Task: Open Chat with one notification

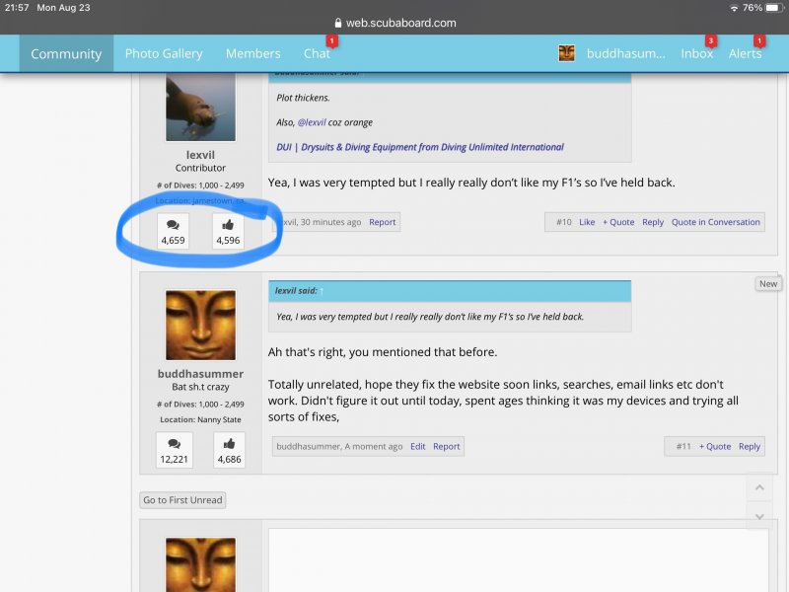Action: pyautogui.click(x=317, y=53)
